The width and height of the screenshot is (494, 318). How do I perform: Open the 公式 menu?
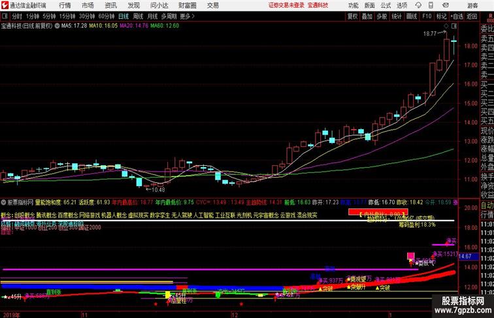(386, 5)
